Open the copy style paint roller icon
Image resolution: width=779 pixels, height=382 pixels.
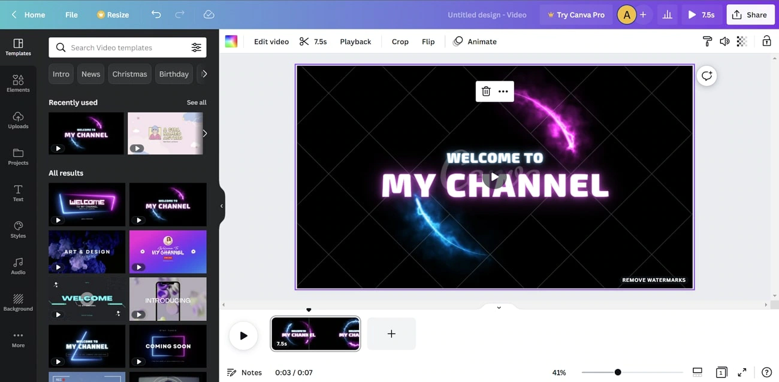(707, 41)
